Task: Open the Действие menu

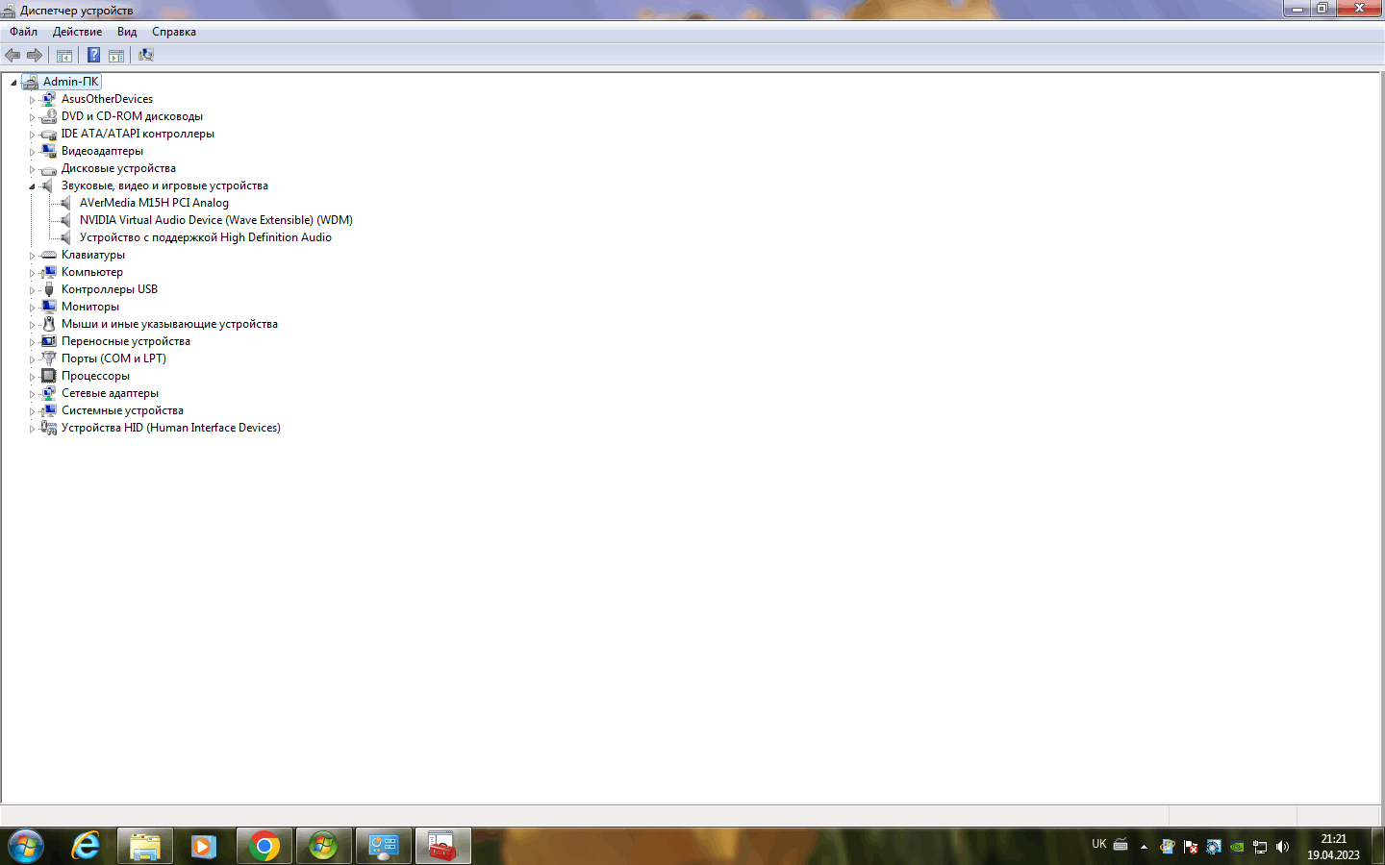Action: (x=77, y=32)
